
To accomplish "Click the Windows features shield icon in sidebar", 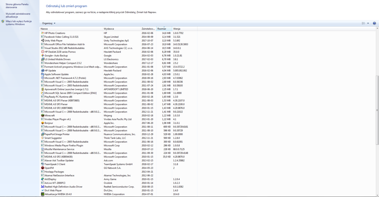I will pyautogui.click(x=3, y=21).
